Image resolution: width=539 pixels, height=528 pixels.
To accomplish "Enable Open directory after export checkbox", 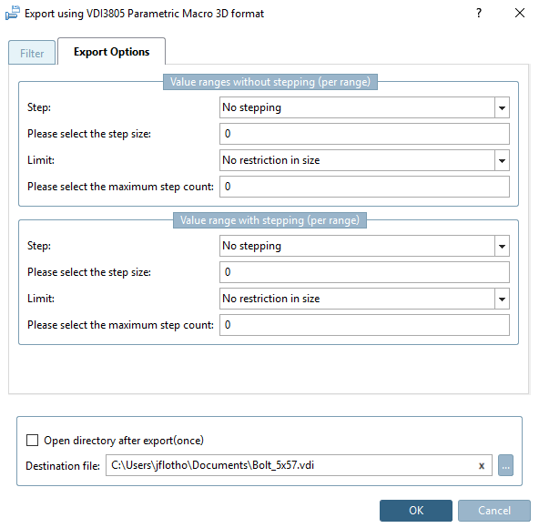I will tap(32, 441).
